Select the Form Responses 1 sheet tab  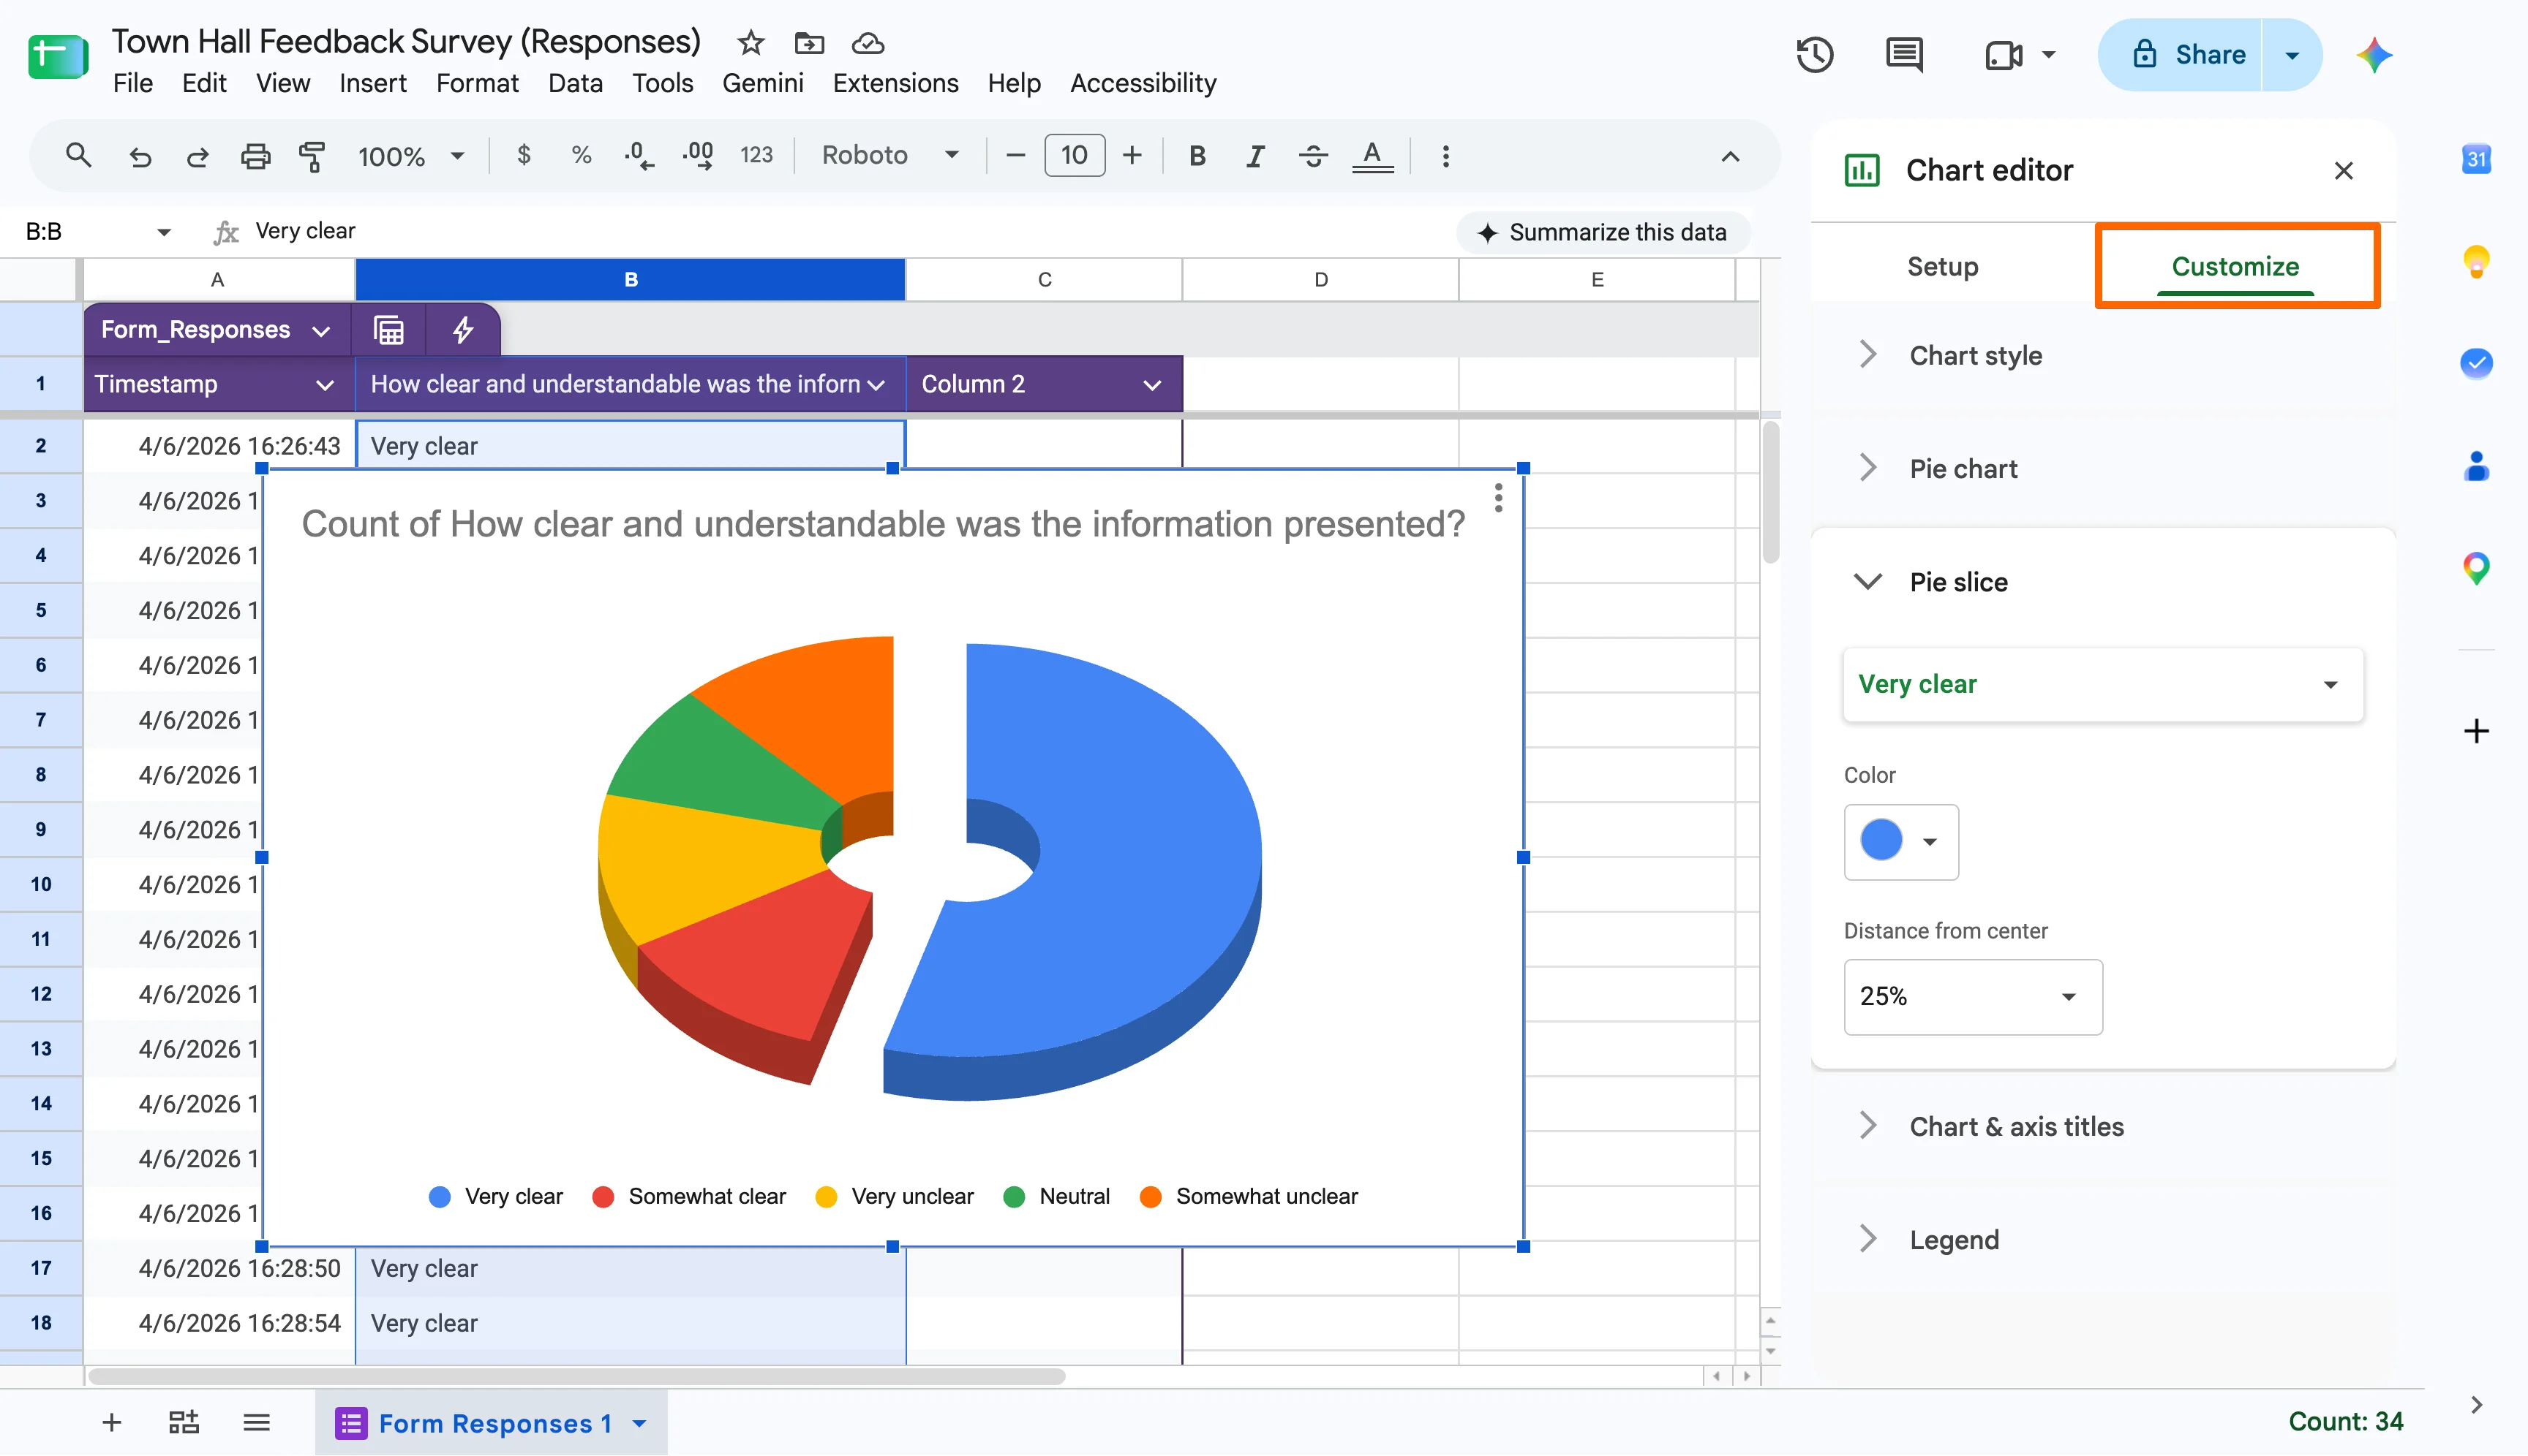pos(490,1422)
